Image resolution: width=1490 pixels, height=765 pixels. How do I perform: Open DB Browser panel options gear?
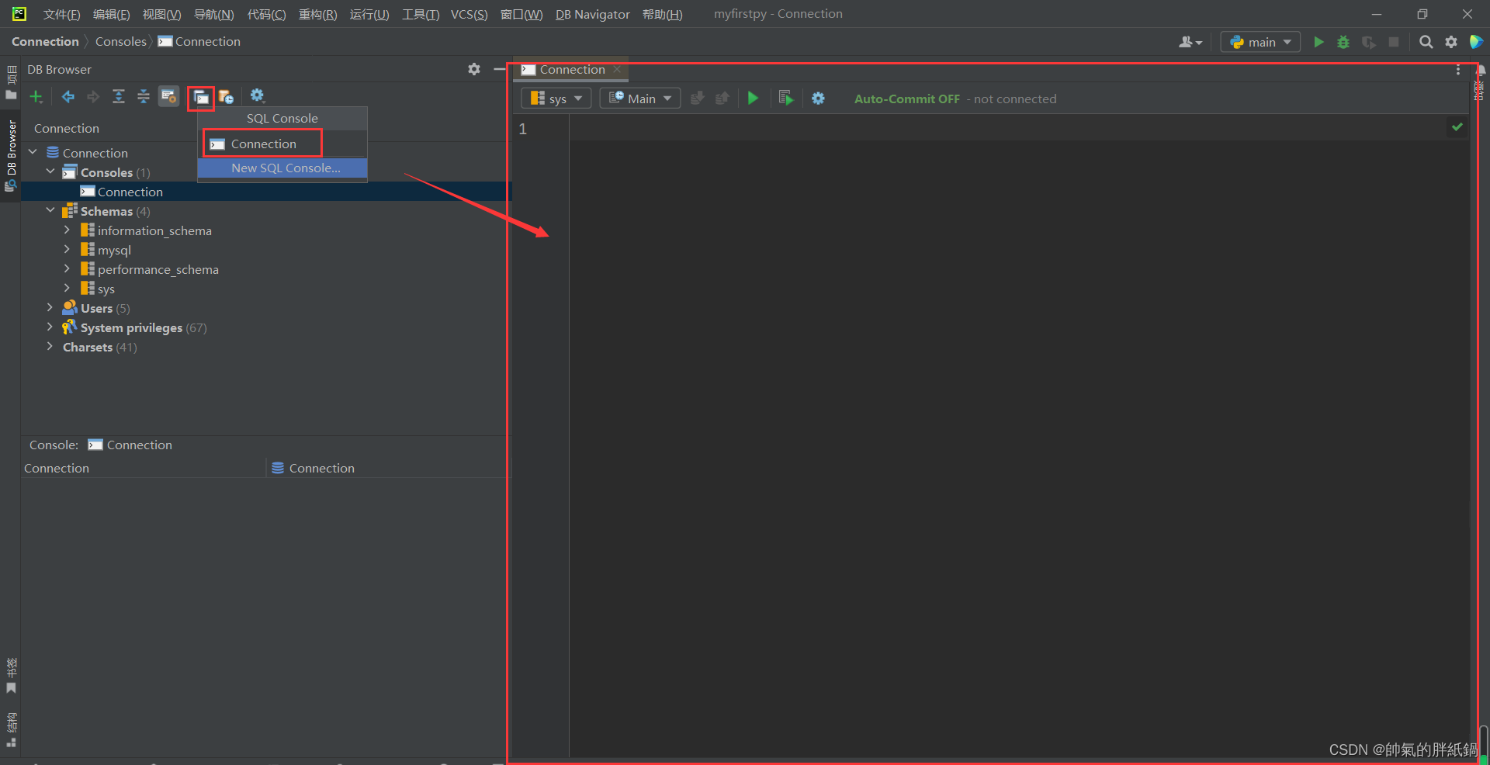(474, 69)
